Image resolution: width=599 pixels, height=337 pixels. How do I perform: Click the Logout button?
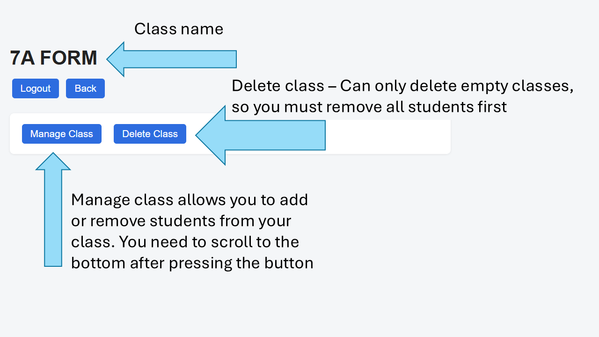click(36, 88)
